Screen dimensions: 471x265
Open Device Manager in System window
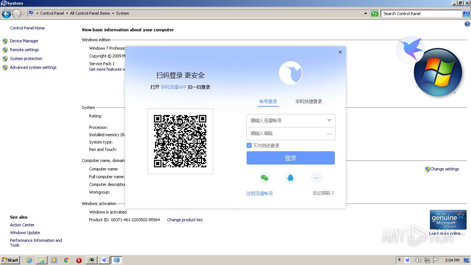24,41
